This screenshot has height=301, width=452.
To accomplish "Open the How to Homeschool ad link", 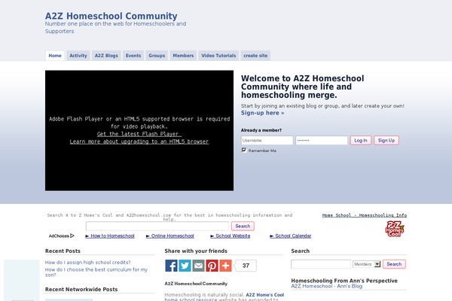I will point(110,236).
